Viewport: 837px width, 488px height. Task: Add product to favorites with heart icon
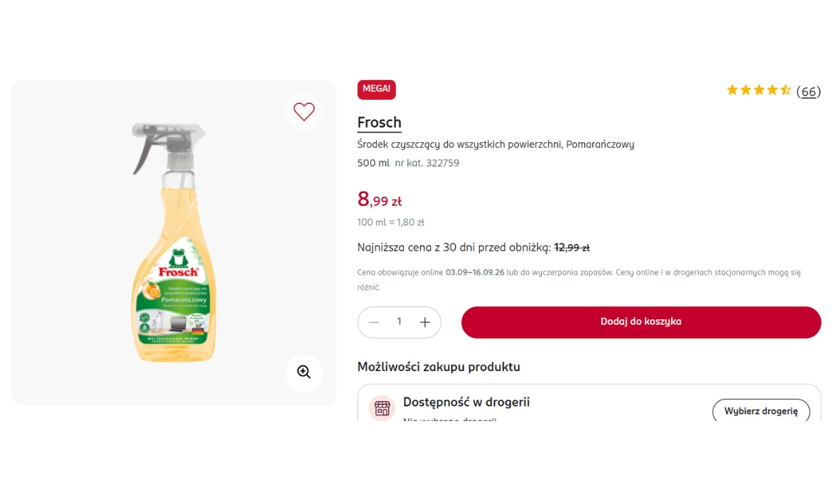pyautogui.click(x=304, y=112)
